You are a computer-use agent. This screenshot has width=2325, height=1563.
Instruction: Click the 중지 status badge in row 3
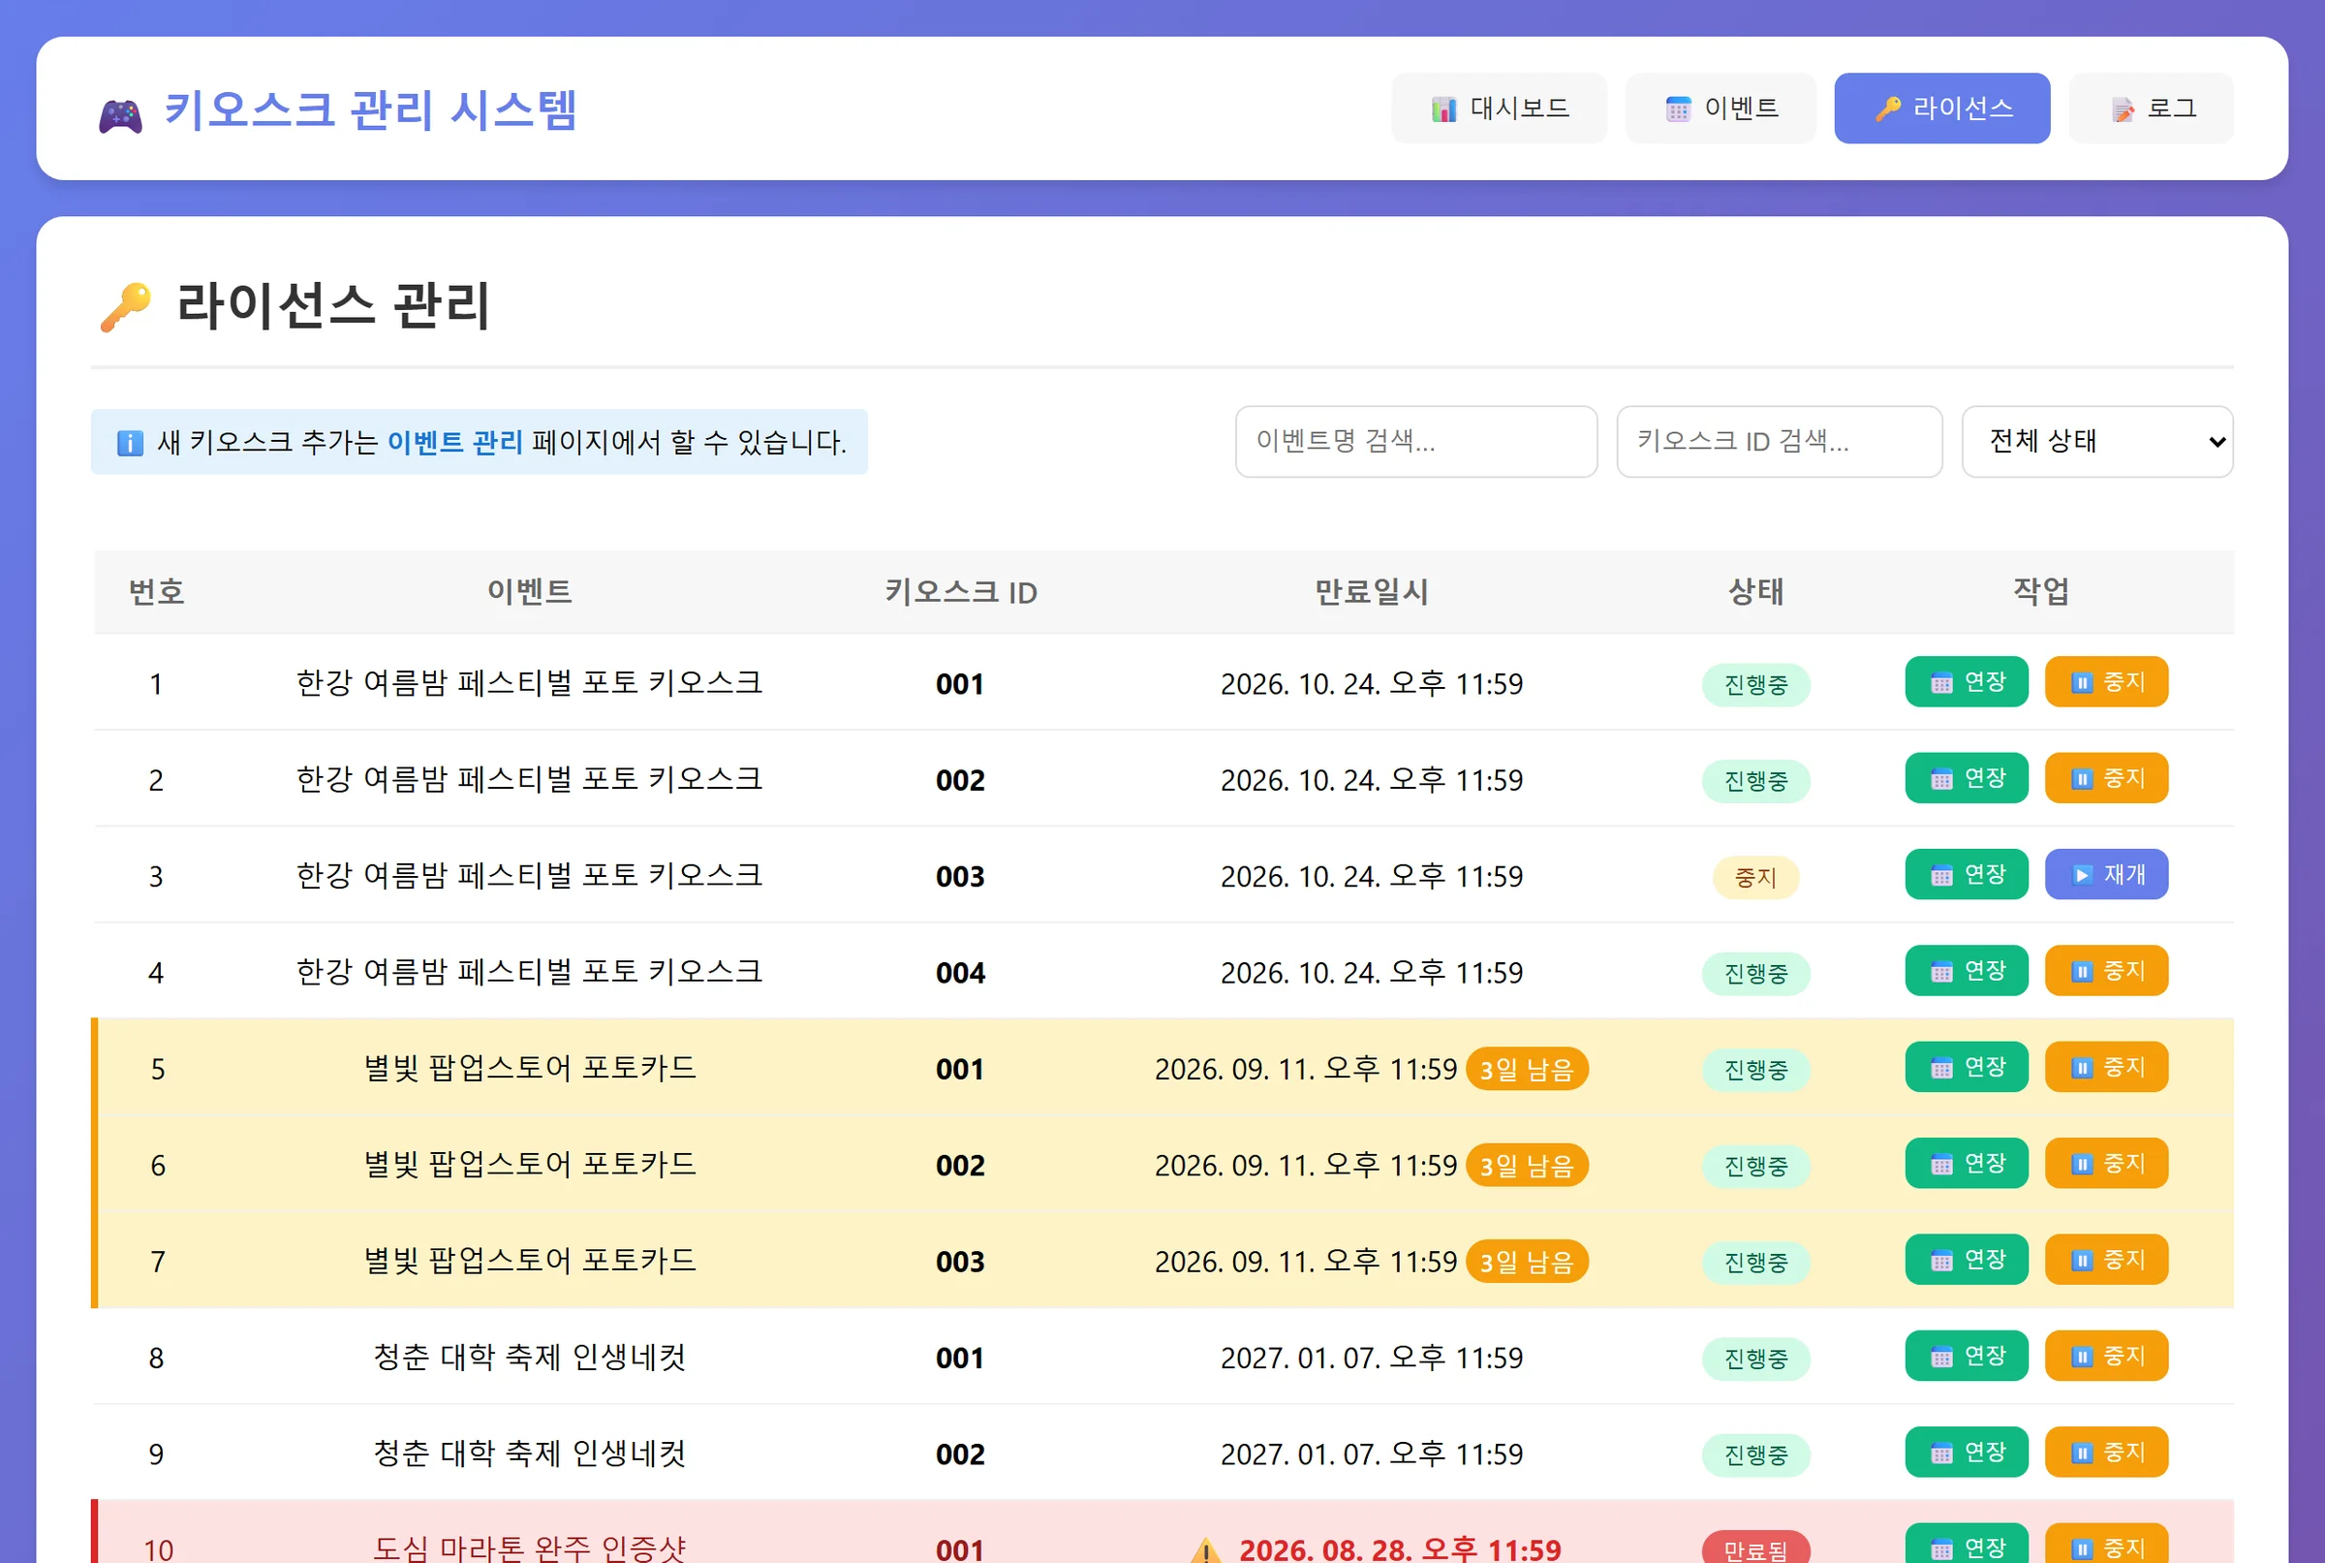click(1755, 877)
